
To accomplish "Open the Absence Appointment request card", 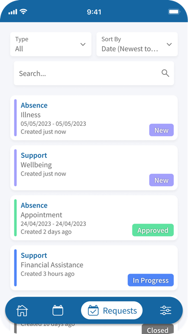I will tap(94, 218).
